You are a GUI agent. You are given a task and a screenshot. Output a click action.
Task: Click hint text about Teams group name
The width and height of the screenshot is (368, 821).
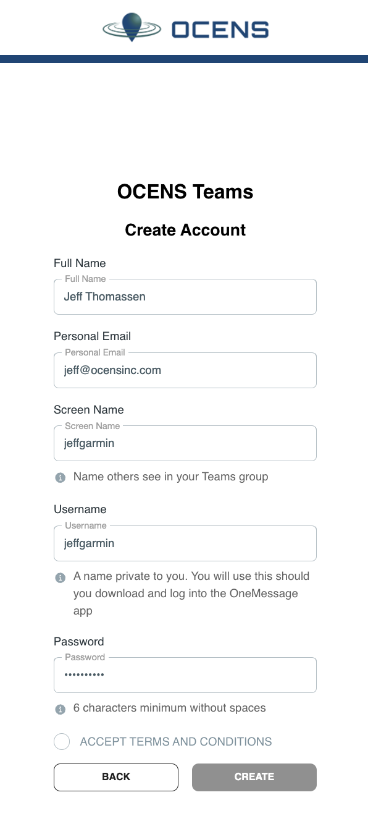171,477
